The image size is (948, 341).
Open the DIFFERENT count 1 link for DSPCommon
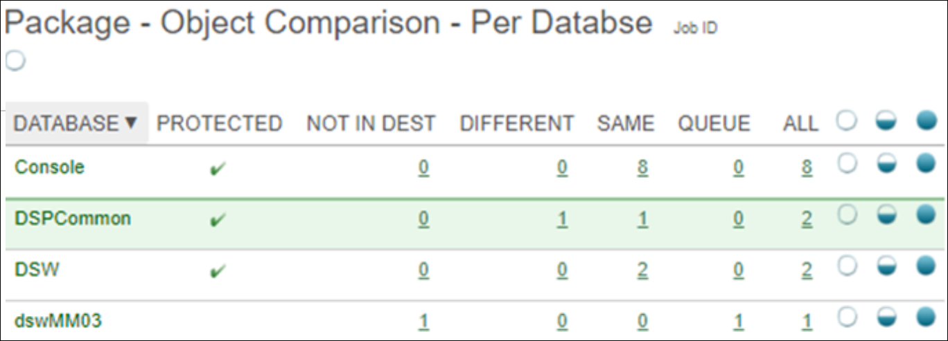[x=562, y=220]
